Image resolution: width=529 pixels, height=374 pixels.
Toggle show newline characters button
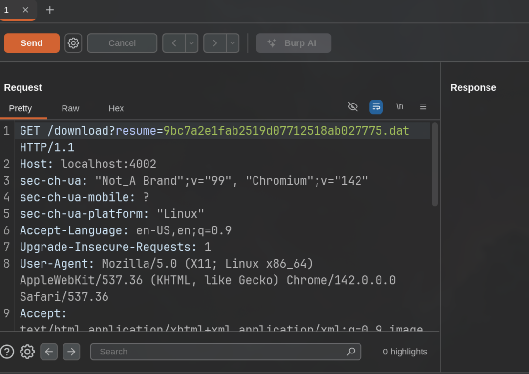(x=400, y=107)
